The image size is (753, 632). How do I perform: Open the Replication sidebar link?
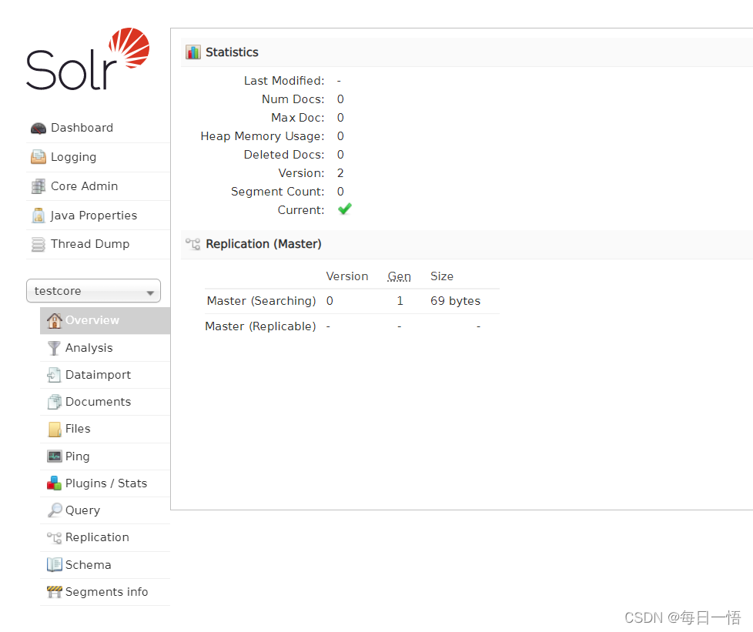coord(97,537)
